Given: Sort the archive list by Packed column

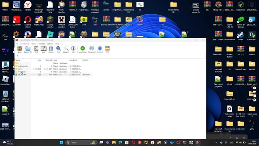Looking at the screenshot, I should (47, 60).
